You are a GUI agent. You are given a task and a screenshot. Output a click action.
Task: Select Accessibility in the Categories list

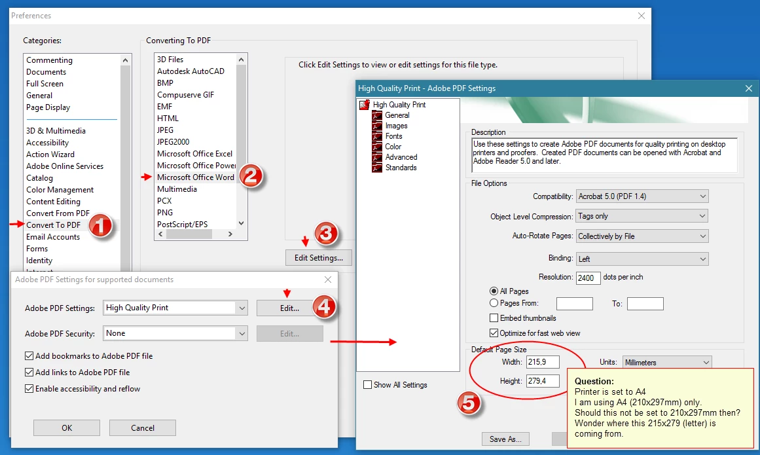pos(47,143)
